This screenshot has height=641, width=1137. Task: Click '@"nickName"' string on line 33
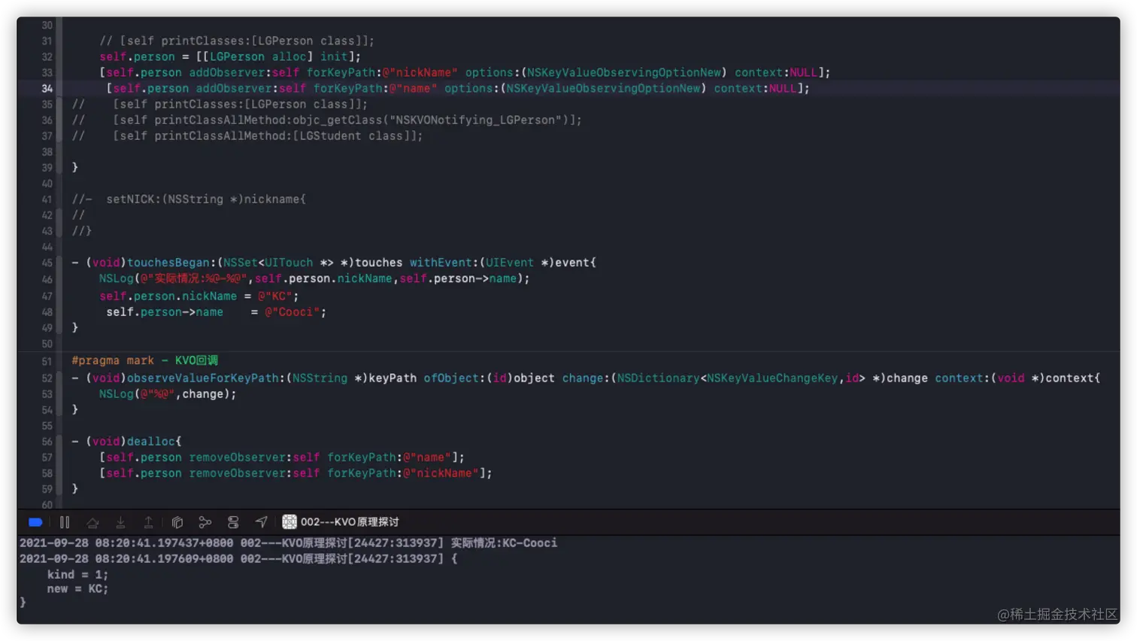click(x=420, y=73)
